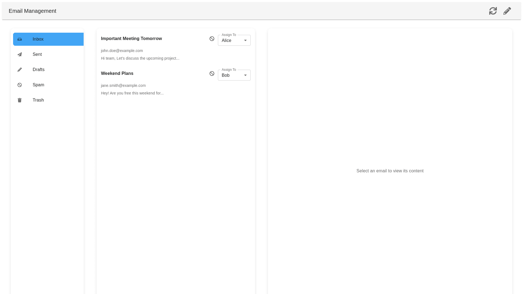
Task: Click the Hey! Are you free preview text
Action: 132,93
